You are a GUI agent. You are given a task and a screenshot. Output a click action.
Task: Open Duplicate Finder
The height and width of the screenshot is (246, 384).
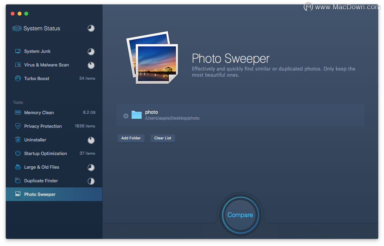tap(54, 181)
